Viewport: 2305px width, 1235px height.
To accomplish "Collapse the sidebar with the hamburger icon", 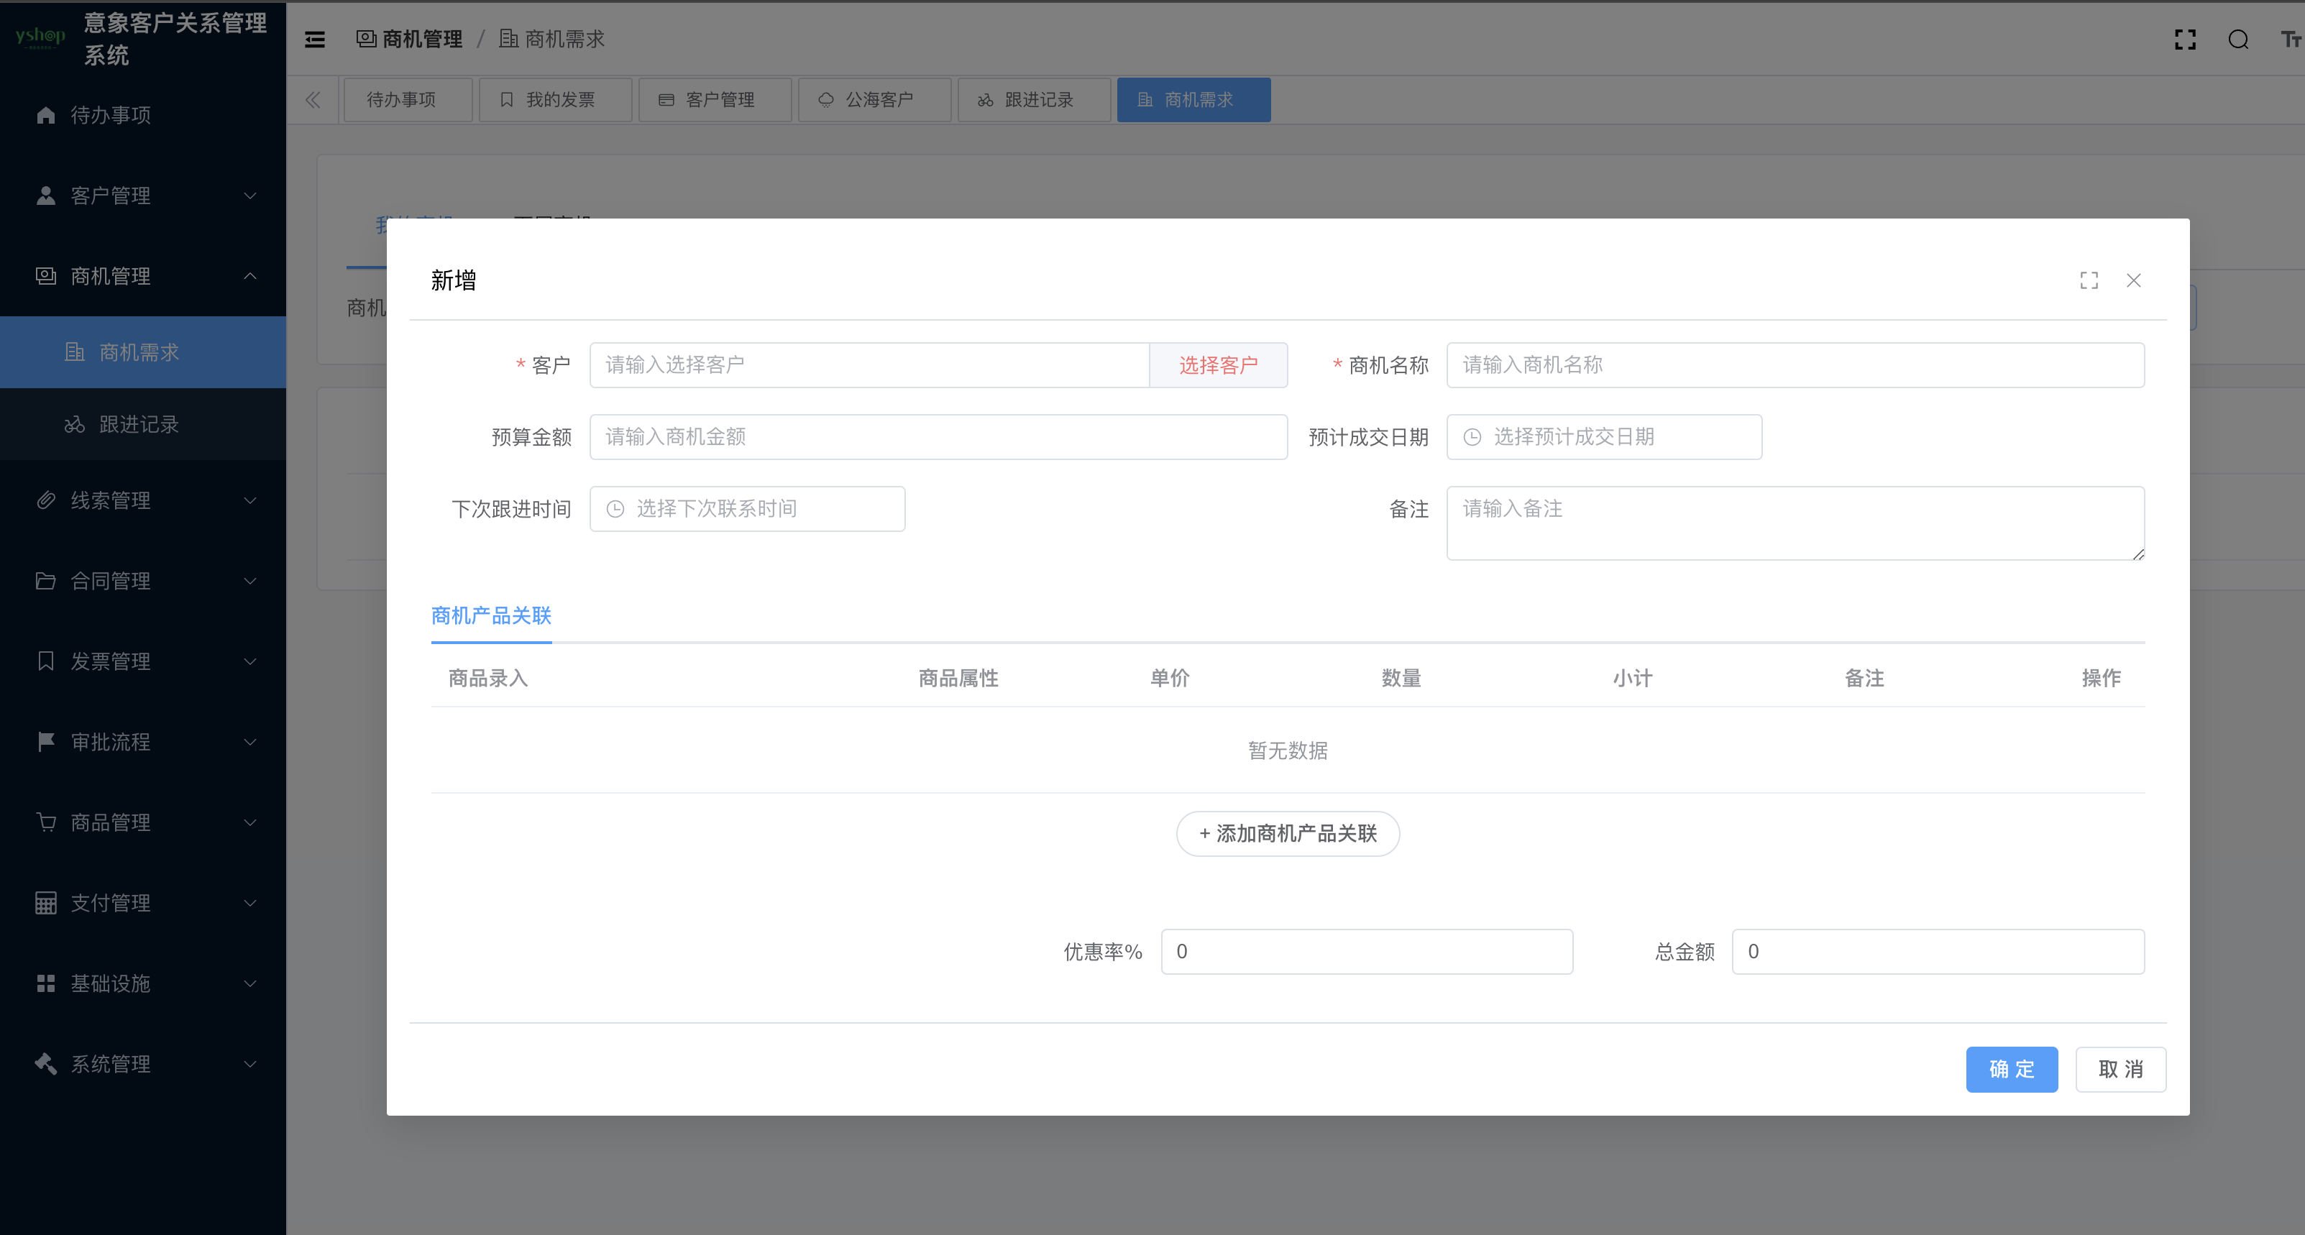I will point(314,40).
